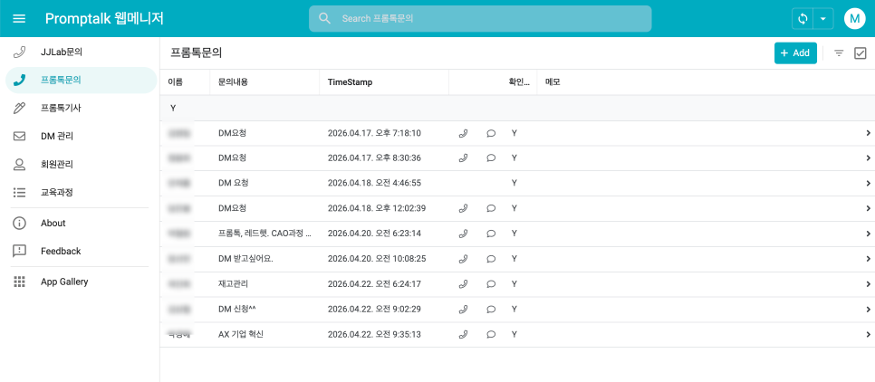The width and height of the screenshot is (875, 382).
Task: Message icon on CAO과정 row
Action: click(491, 234)
